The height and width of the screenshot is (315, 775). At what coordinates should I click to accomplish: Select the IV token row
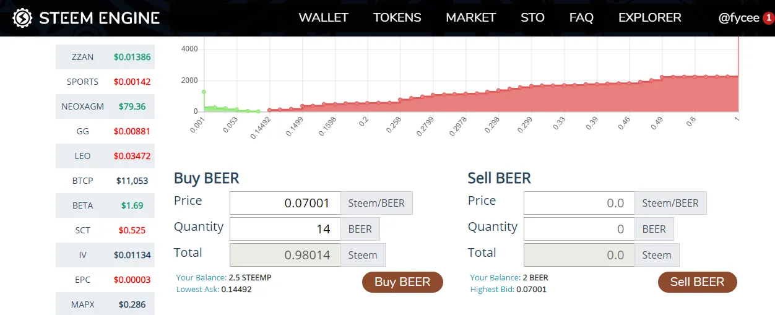coord(105,255)
